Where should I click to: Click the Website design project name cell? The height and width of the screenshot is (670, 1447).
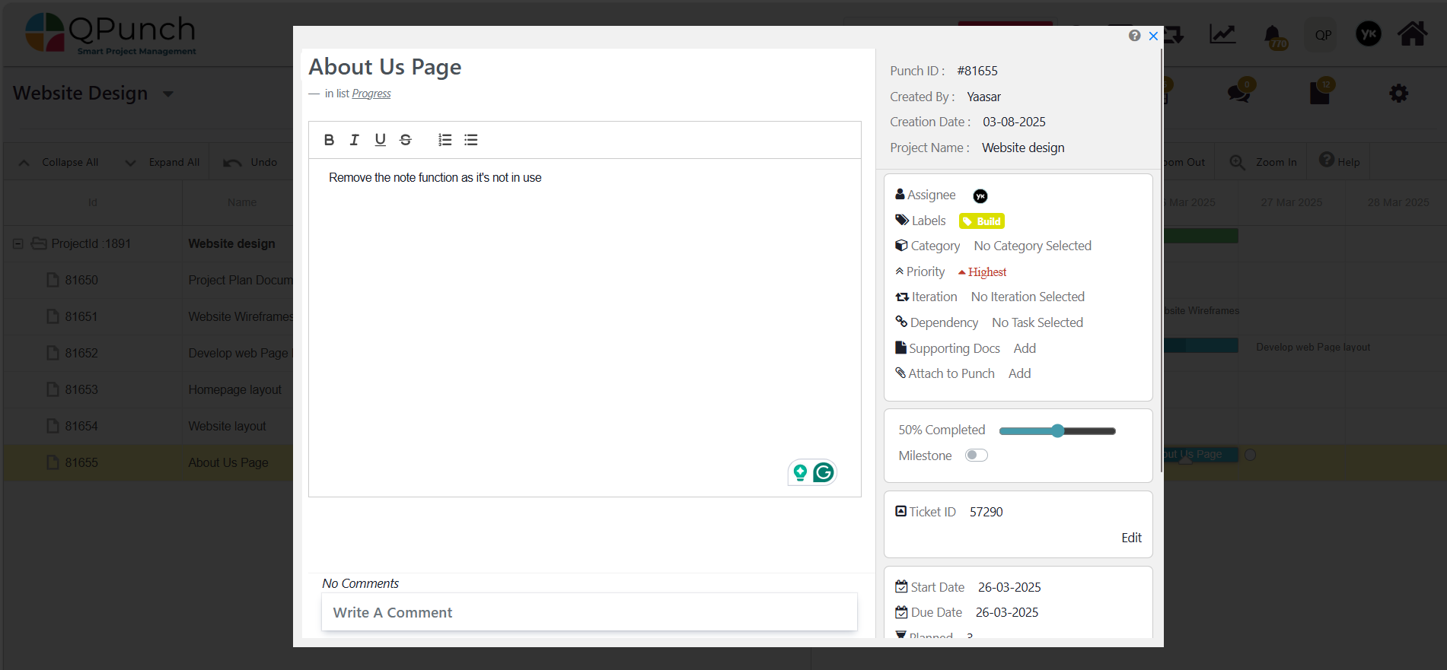click(x=232, y=244)
